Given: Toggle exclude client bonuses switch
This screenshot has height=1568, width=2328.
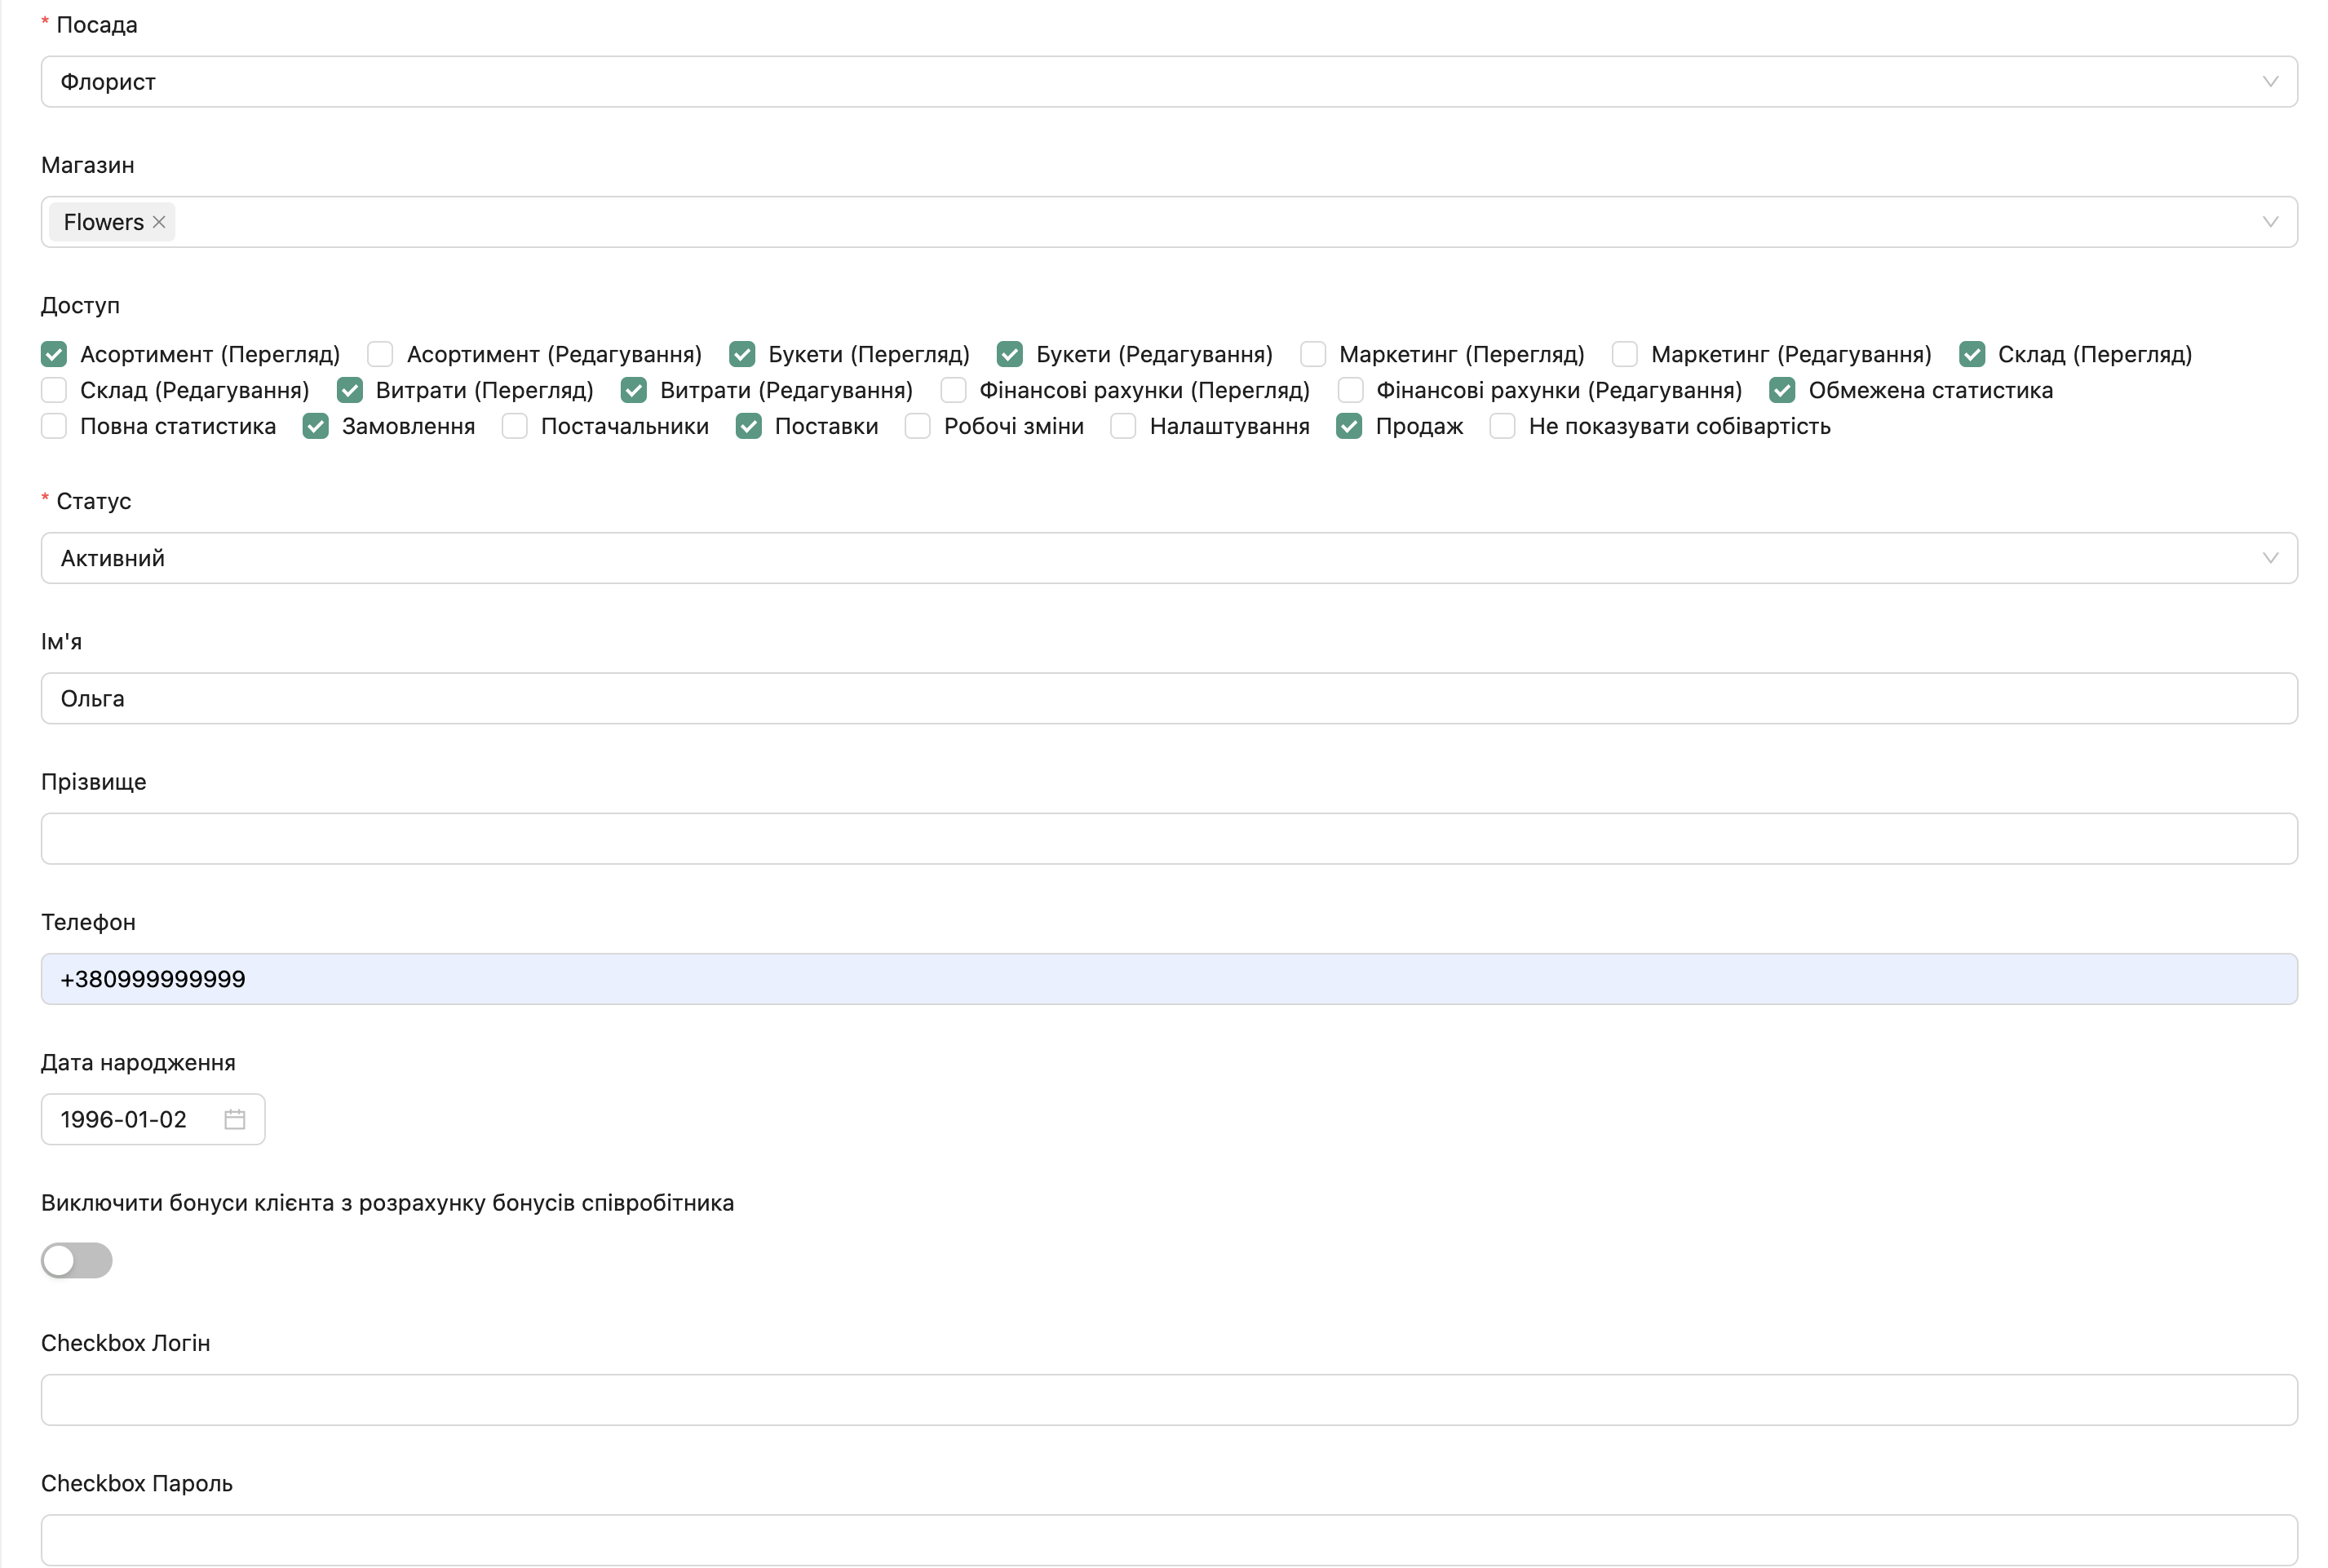Looking at the screenshot, I should 77,1260.
